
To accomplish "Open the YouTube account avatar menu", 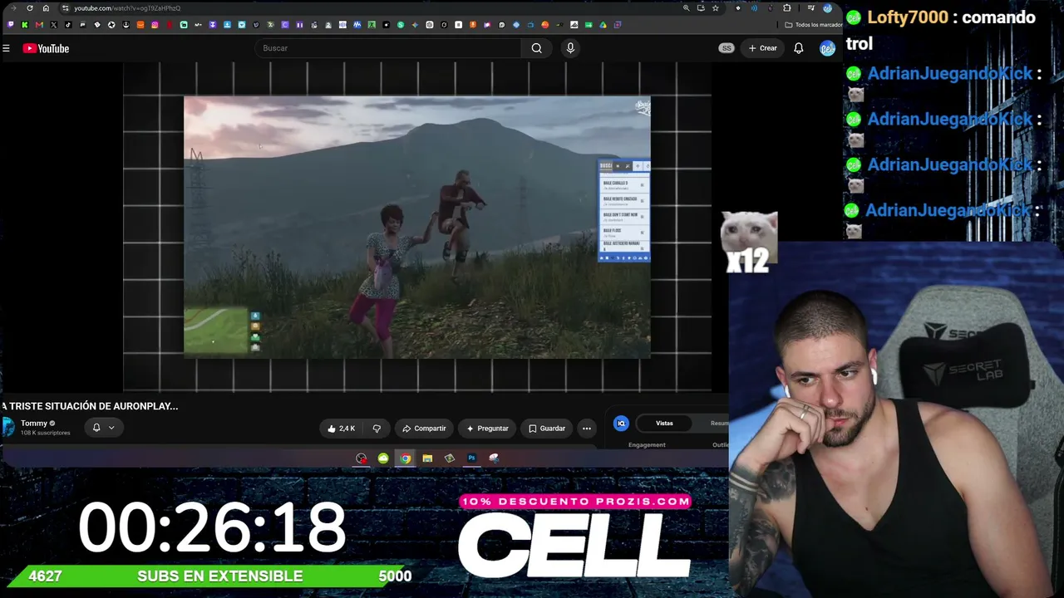I will (x=827, y=48).
